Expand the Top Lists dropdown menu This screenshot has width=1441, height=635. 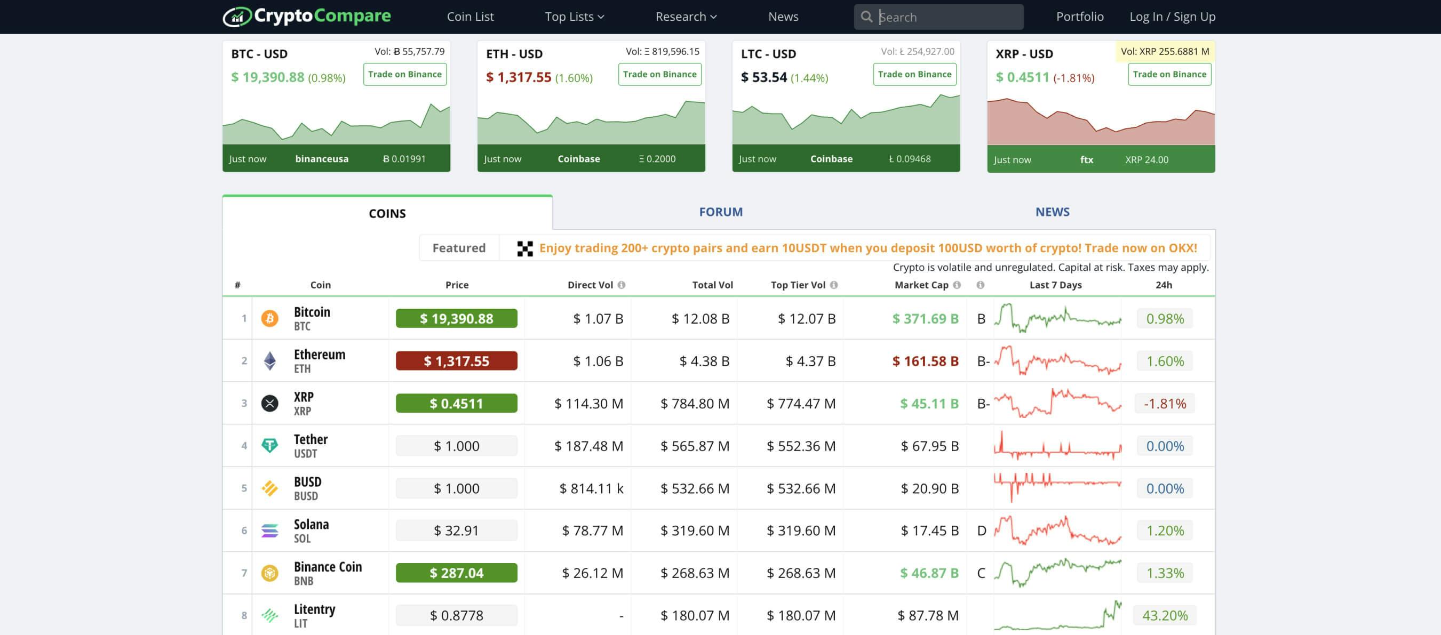click(x=575, y=17)
